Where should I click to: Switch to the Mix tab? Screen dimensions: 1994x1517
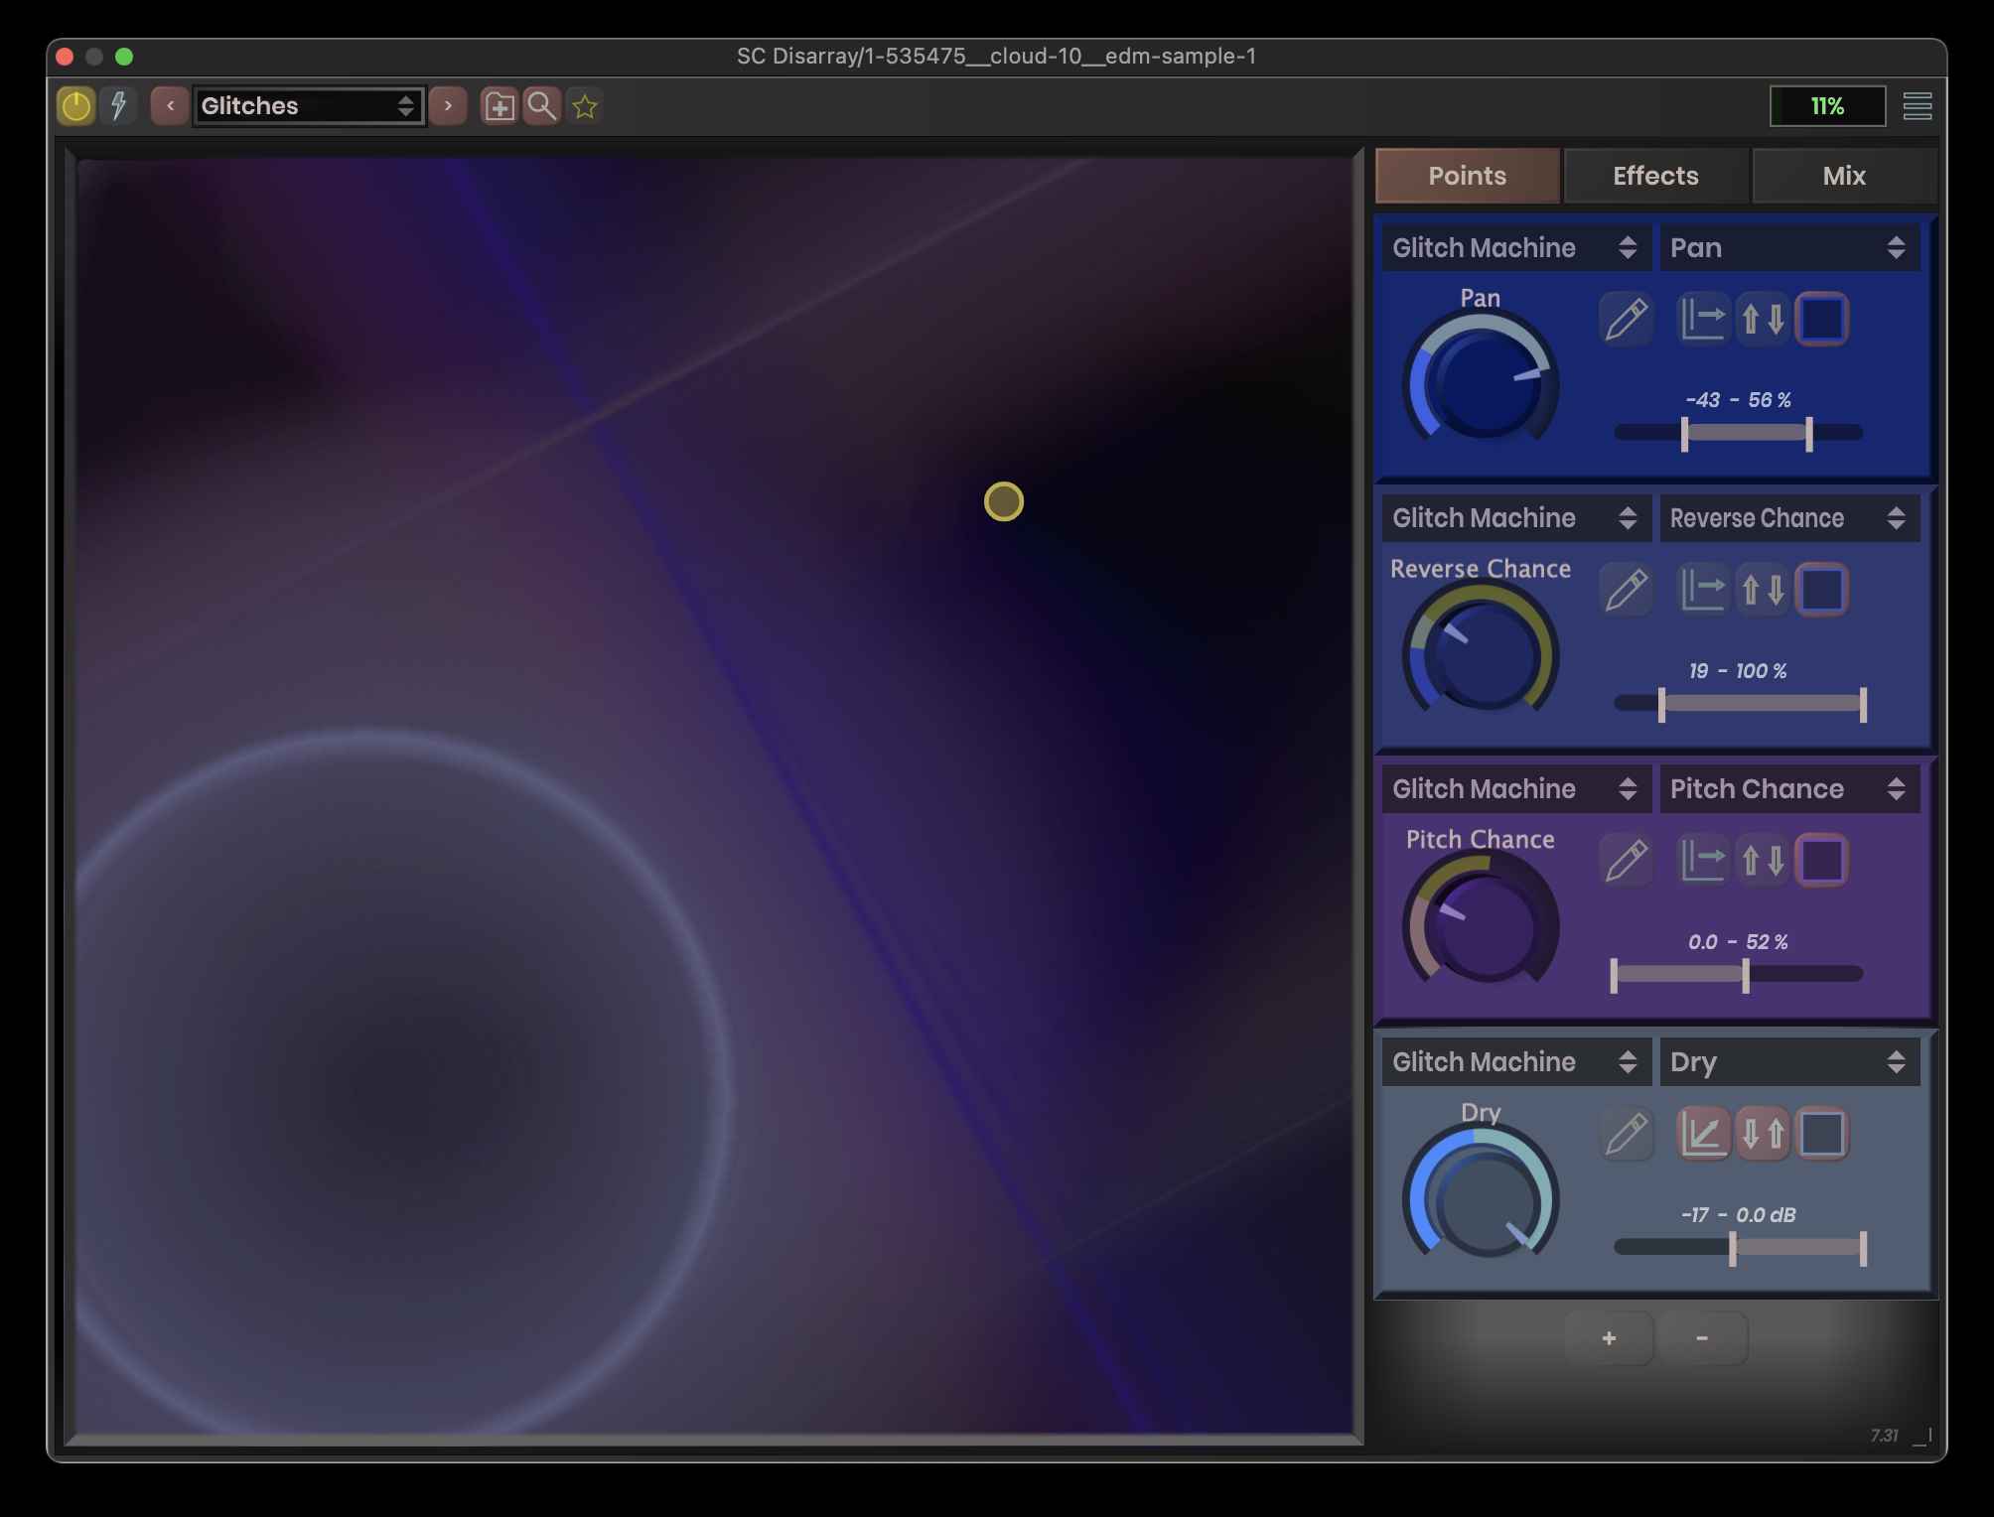(x=1844, y=176)
